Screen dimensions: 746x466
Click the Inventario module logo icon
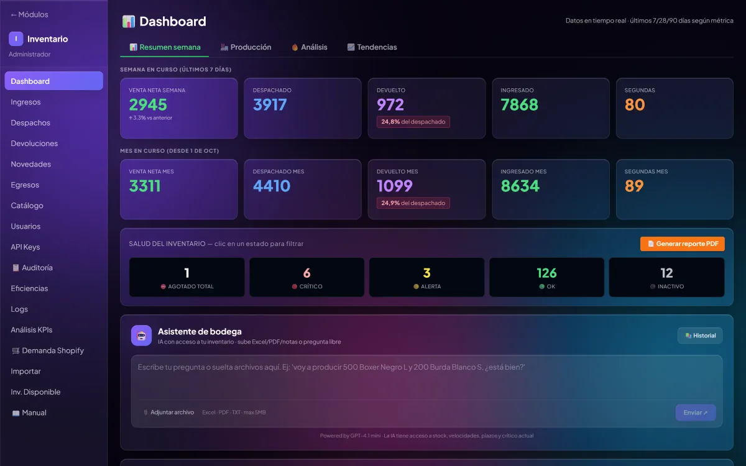16,39
